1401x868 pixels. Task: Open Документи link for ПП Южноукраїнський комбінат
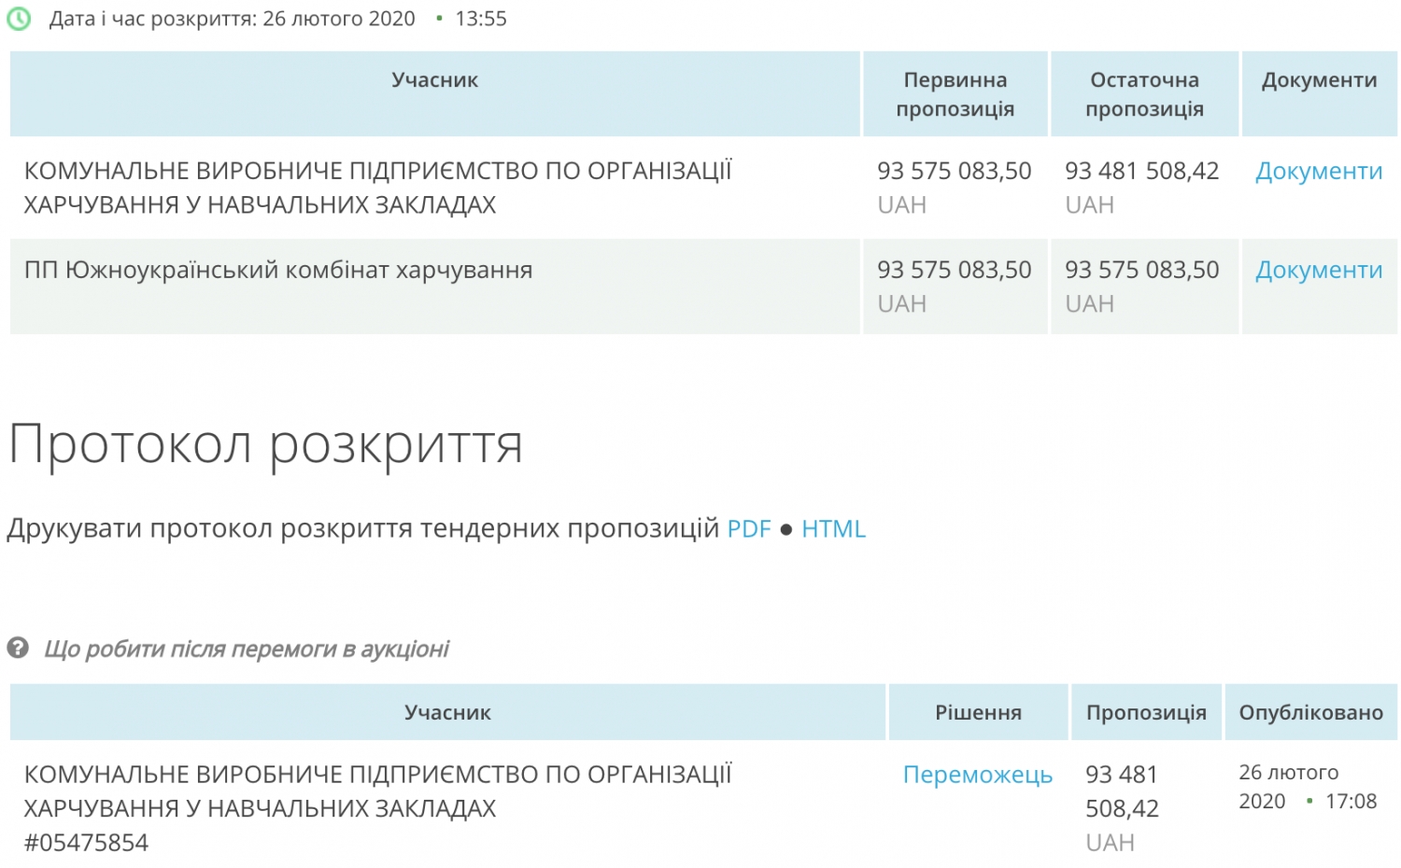point(1318,271)
